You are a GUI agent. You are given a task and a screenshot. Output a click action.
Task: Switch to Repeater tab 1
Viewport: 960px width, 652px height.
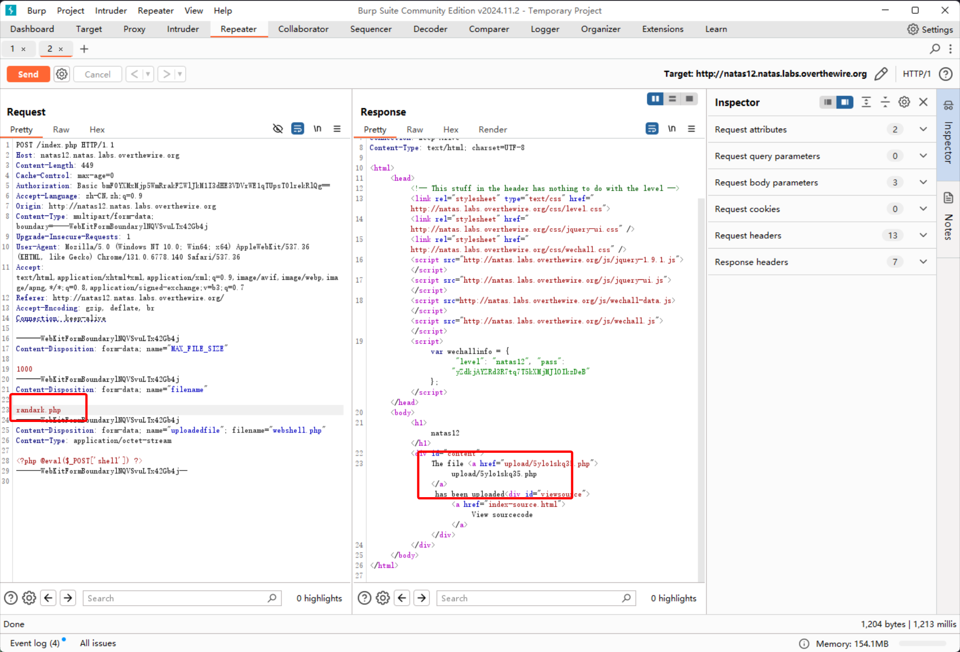pyautogui.click(x=13, y=48)
